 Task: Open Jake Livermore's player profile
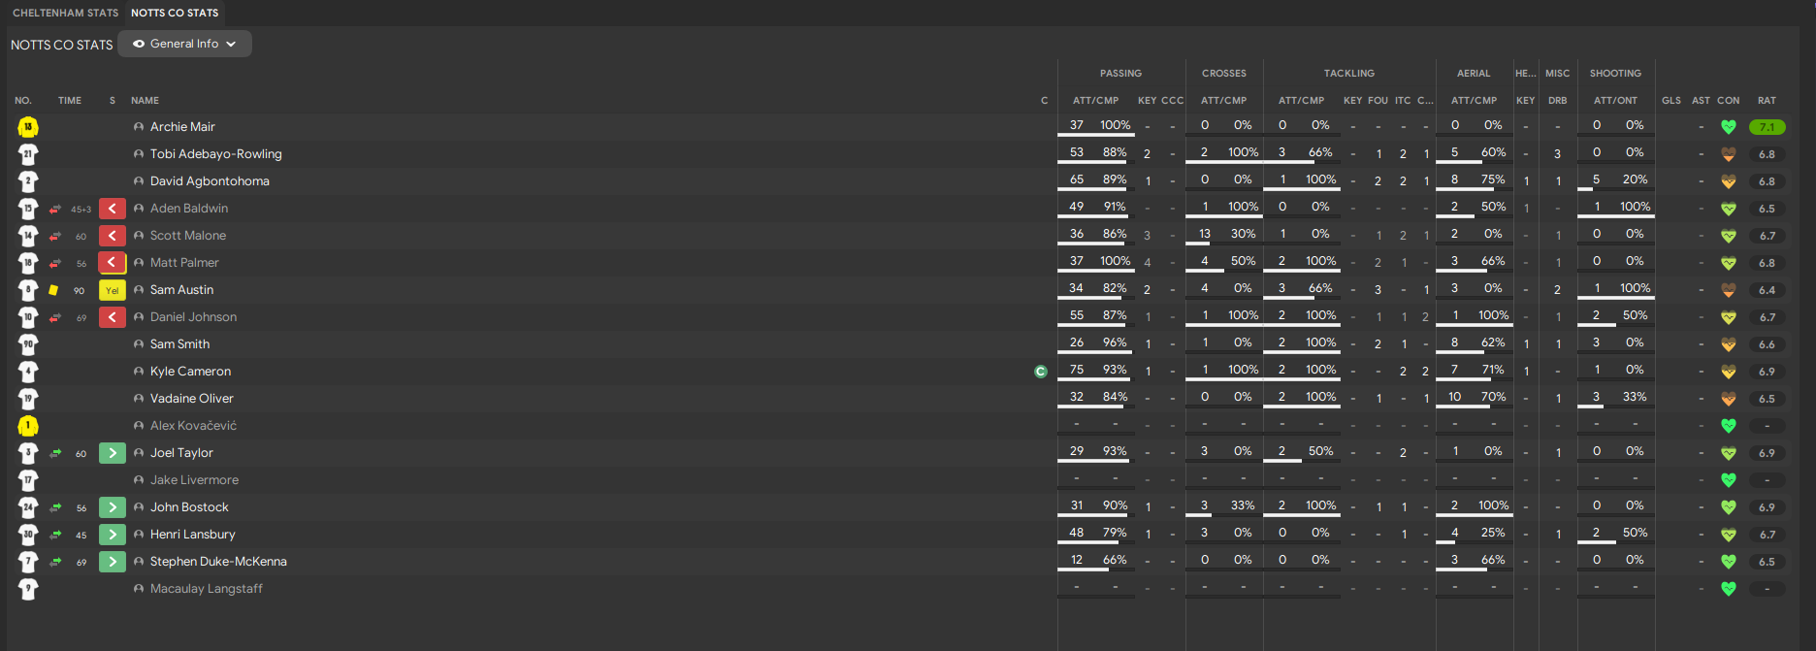coord(194,480)
